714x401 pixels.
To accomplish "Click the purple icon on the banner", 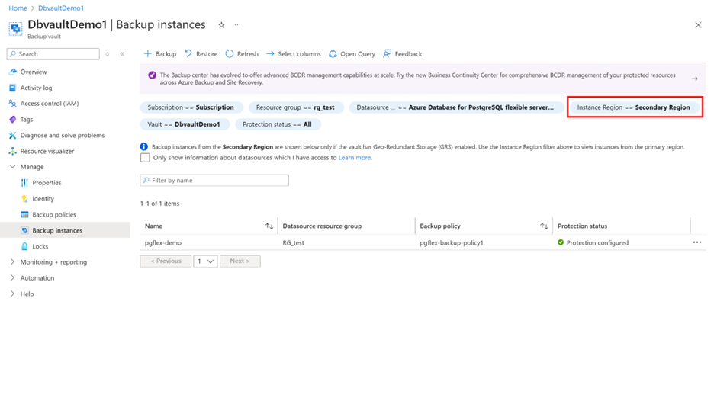I will coord(152,75).
